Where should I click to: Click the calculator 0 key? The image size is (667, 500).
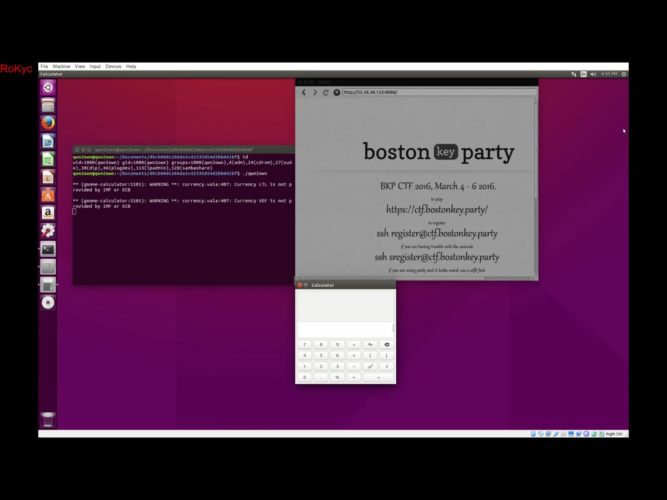(x=305, y=377)
